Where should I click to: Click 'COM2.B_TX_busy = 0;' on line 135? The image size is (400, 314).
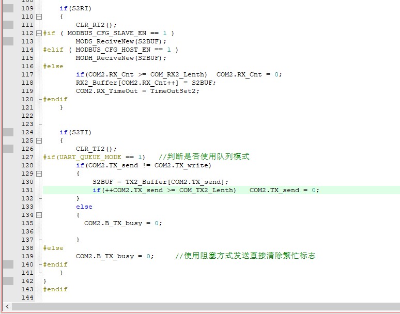(123, 223)
